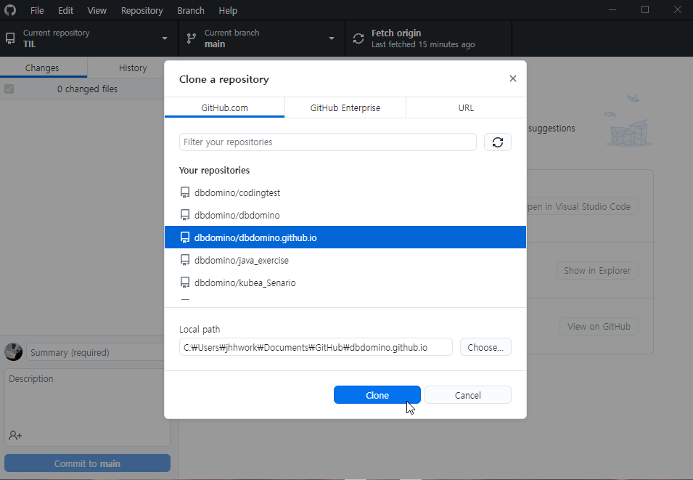Screen dimensions: 693x480
Task: Focus the Filter your repositories field
Action: click(328, 142)
